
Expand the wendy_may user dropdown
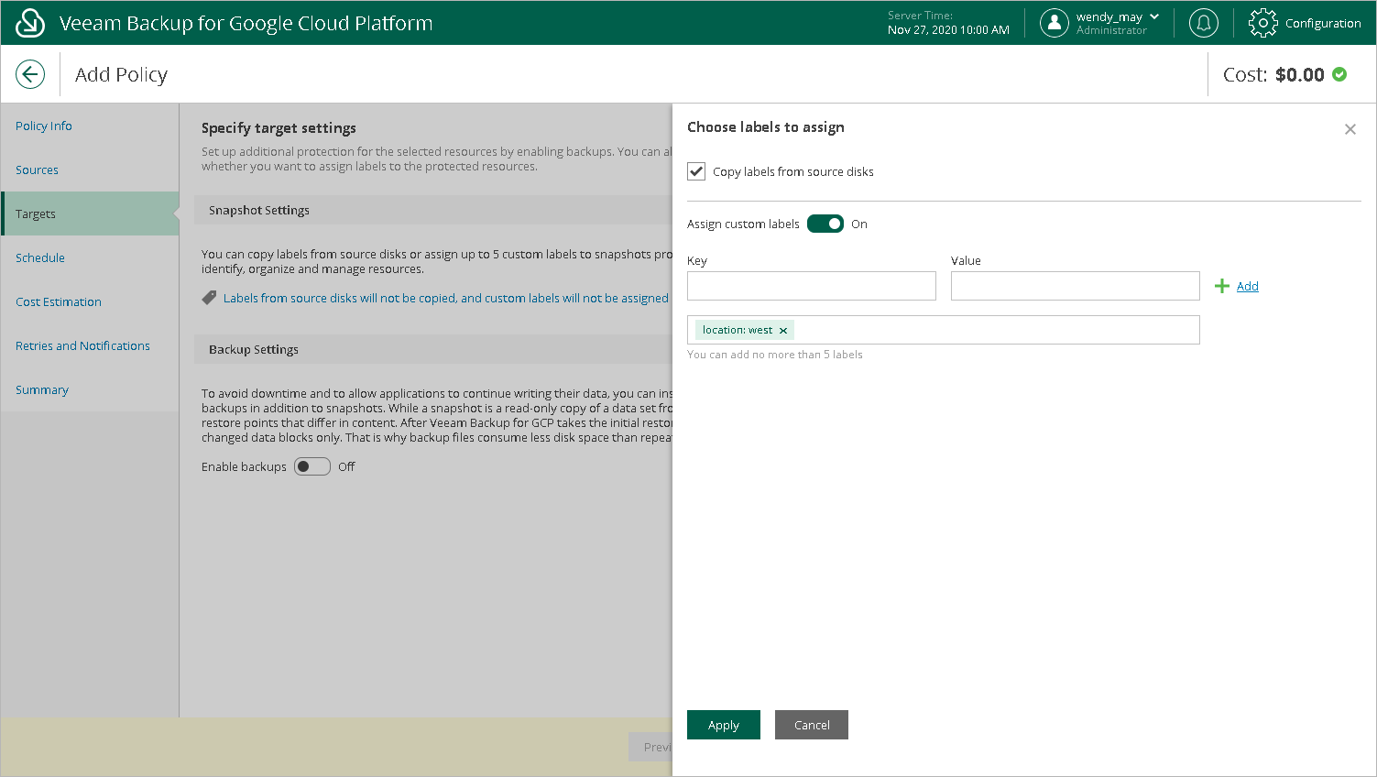pos(1154,16)
